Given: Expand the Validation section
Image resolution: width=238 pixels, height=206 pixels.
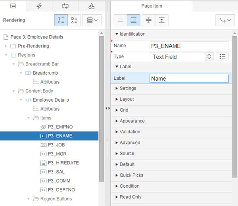Looking at the screenshot, I should [x=117, y=132].
